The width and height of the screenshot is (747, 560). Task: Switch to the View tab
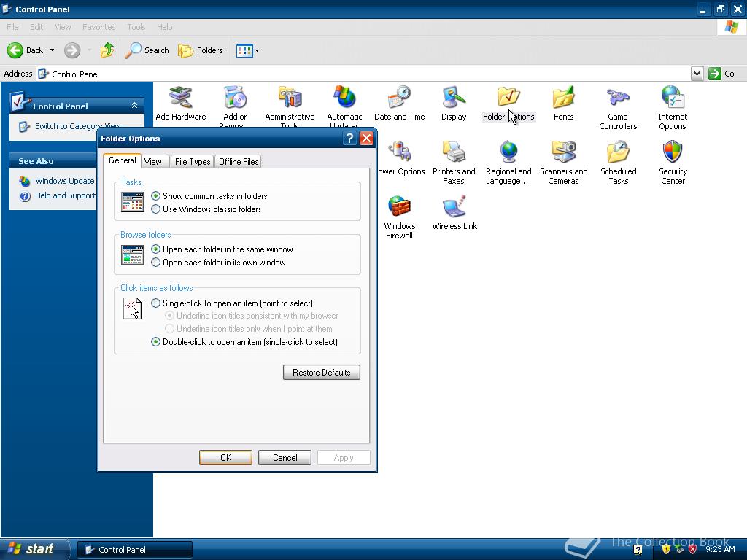click(x=153, y=162)
